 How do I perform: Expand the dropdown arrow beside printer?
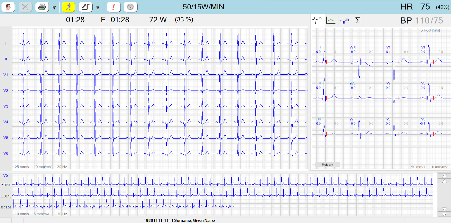coord(54,7)
